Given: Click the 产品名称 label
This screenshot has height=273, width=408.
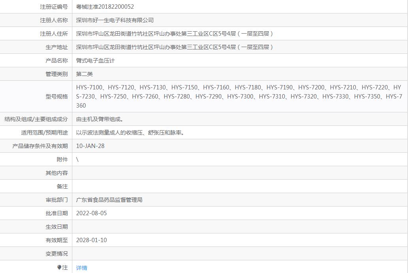Looking at the screenshot, I should point(57,61).
